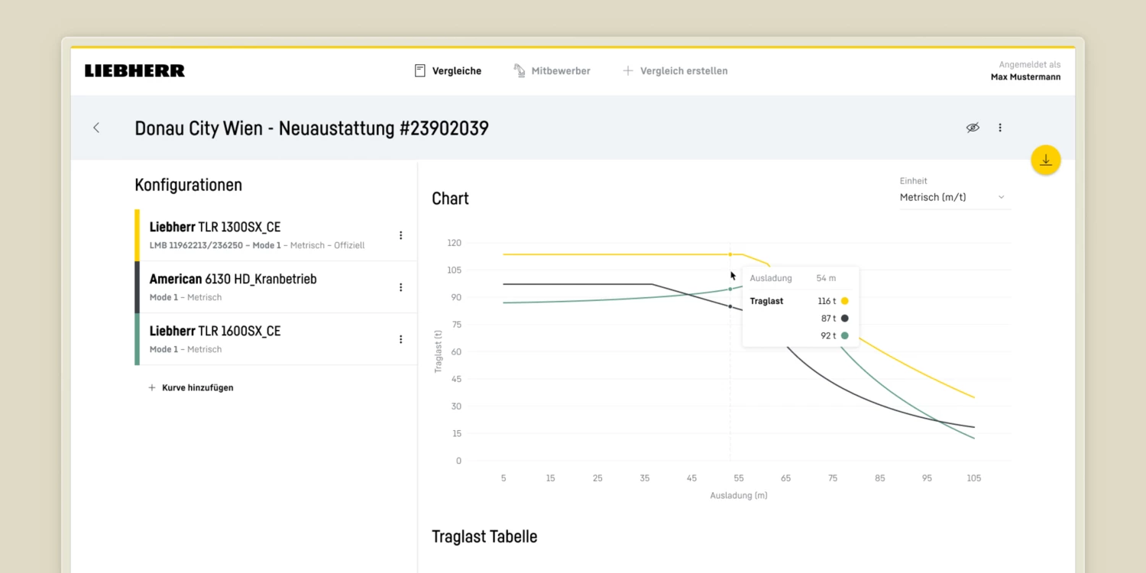Switch to the Mitbewerber tab
1146x573 pixels.
point(552,71)
